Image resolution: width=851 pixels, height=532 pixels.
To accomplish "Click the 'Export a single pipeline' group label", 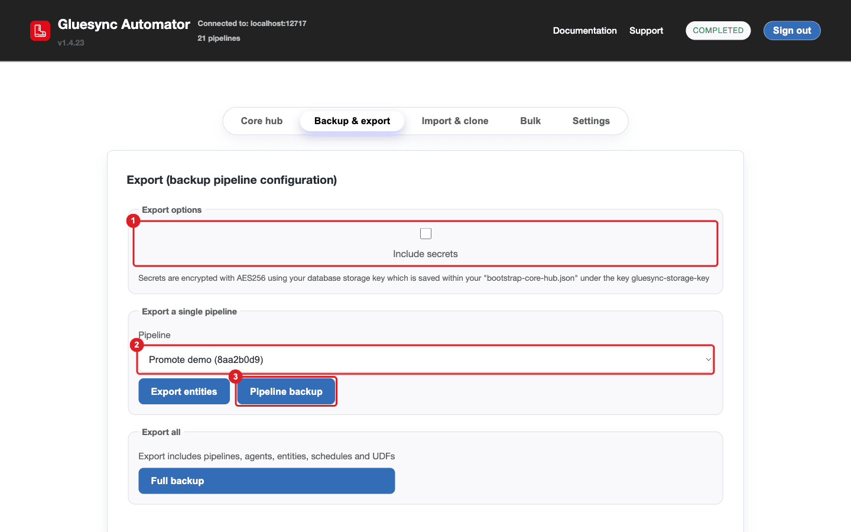I will point(189,312).
